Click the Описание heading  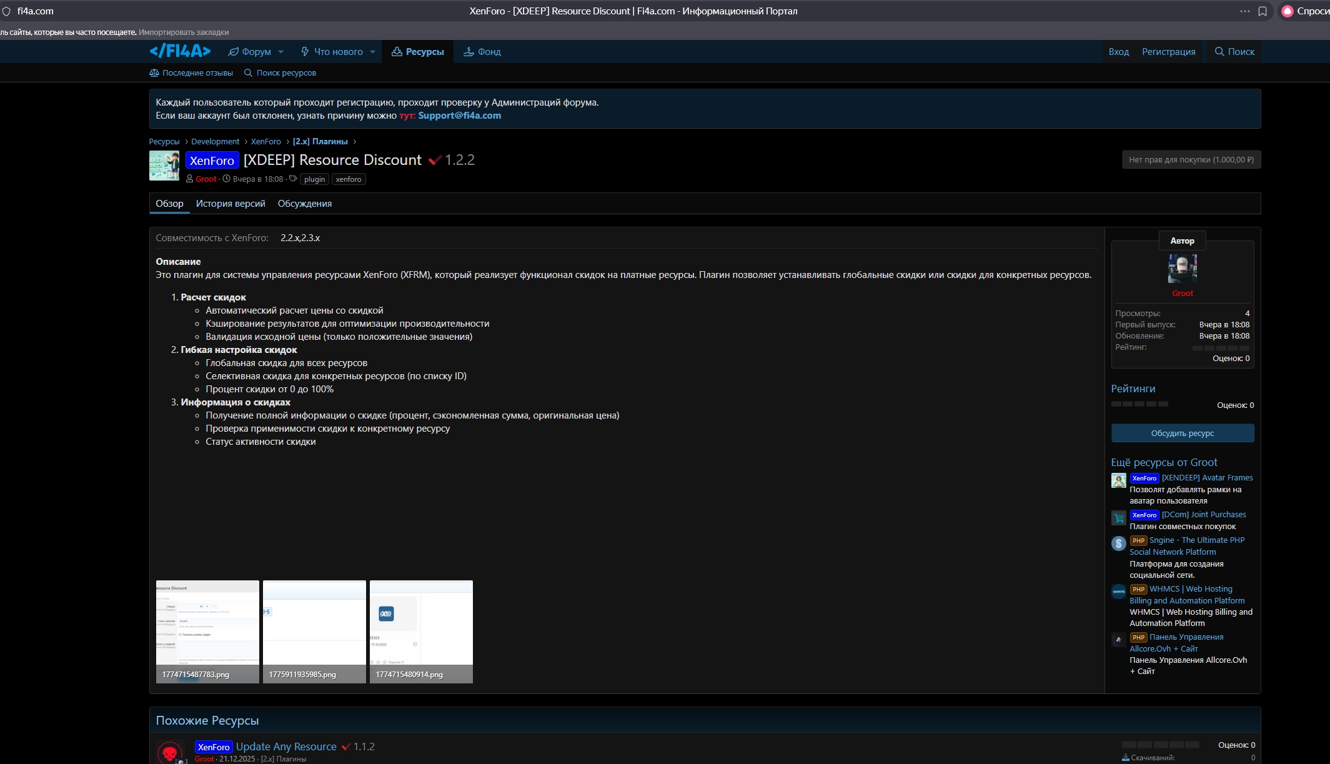(178, 262)
